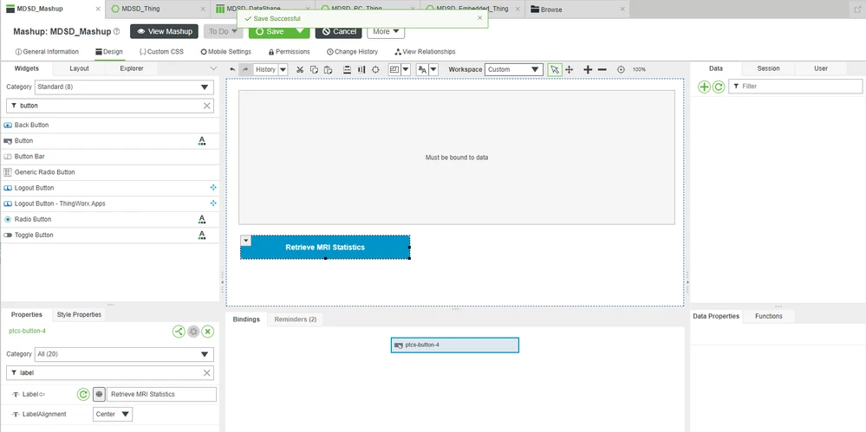Click the Cut scissors icon
This screenshot has height=432, width=866.
point(300,69)
